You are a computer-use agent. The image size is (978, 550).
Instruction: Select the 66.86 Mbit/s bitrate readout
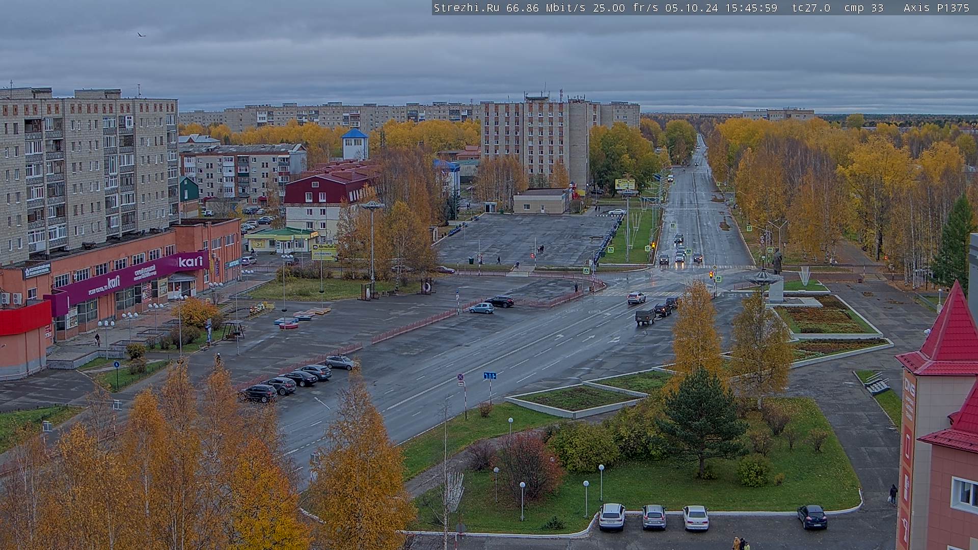[546, 8]
